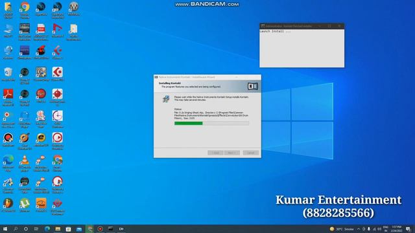
Task: Open File Explorer from the taskbar
Action: click(58, 228)
